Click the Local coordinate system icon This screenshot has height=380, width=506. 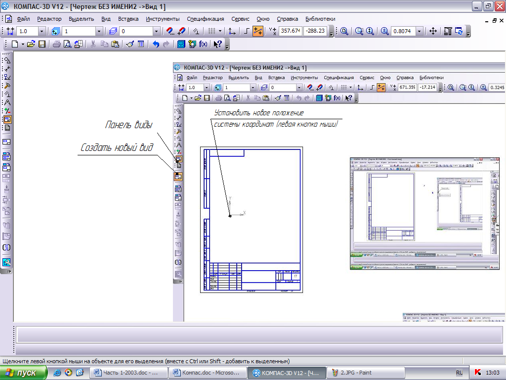(x=232, y=31)
